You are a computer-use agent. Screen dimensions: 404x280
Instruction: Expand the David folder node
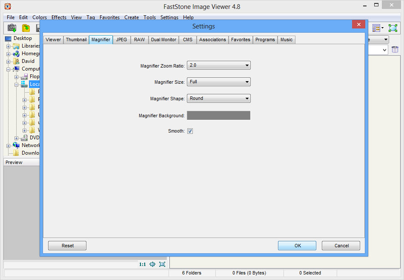pyautogui.click(x=8, y=62)
